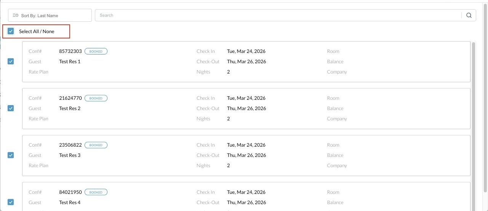Select guest name Test Res 3
Viewport: 488px width, 211px height.
point(70,155)
